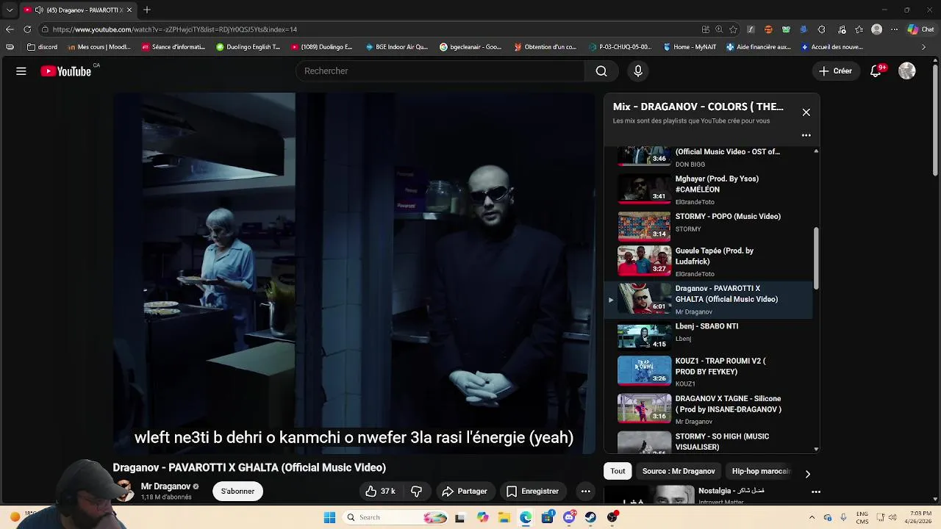Click the Windows taskbar Search box
This screenshot has width=941, height=529.
pyautogui.click(x=396, y=517)
